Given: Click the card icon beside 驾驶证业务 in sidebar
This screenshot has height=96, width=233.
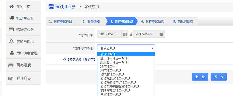Looking at the screenshot, I should click(11, 29).
